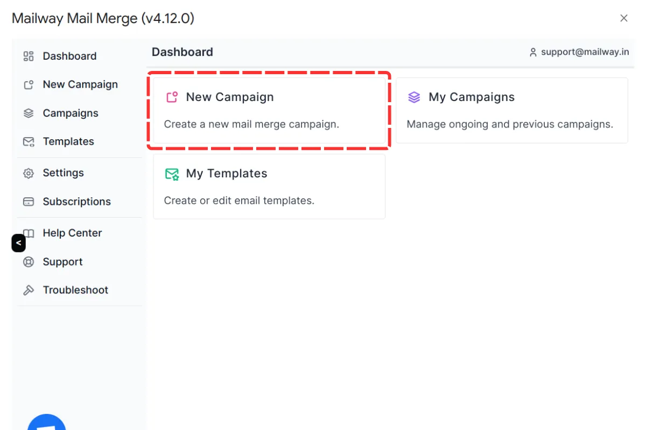Click the account icon beside support@mailway.in
646x430 pixels.
pos(532,52)
